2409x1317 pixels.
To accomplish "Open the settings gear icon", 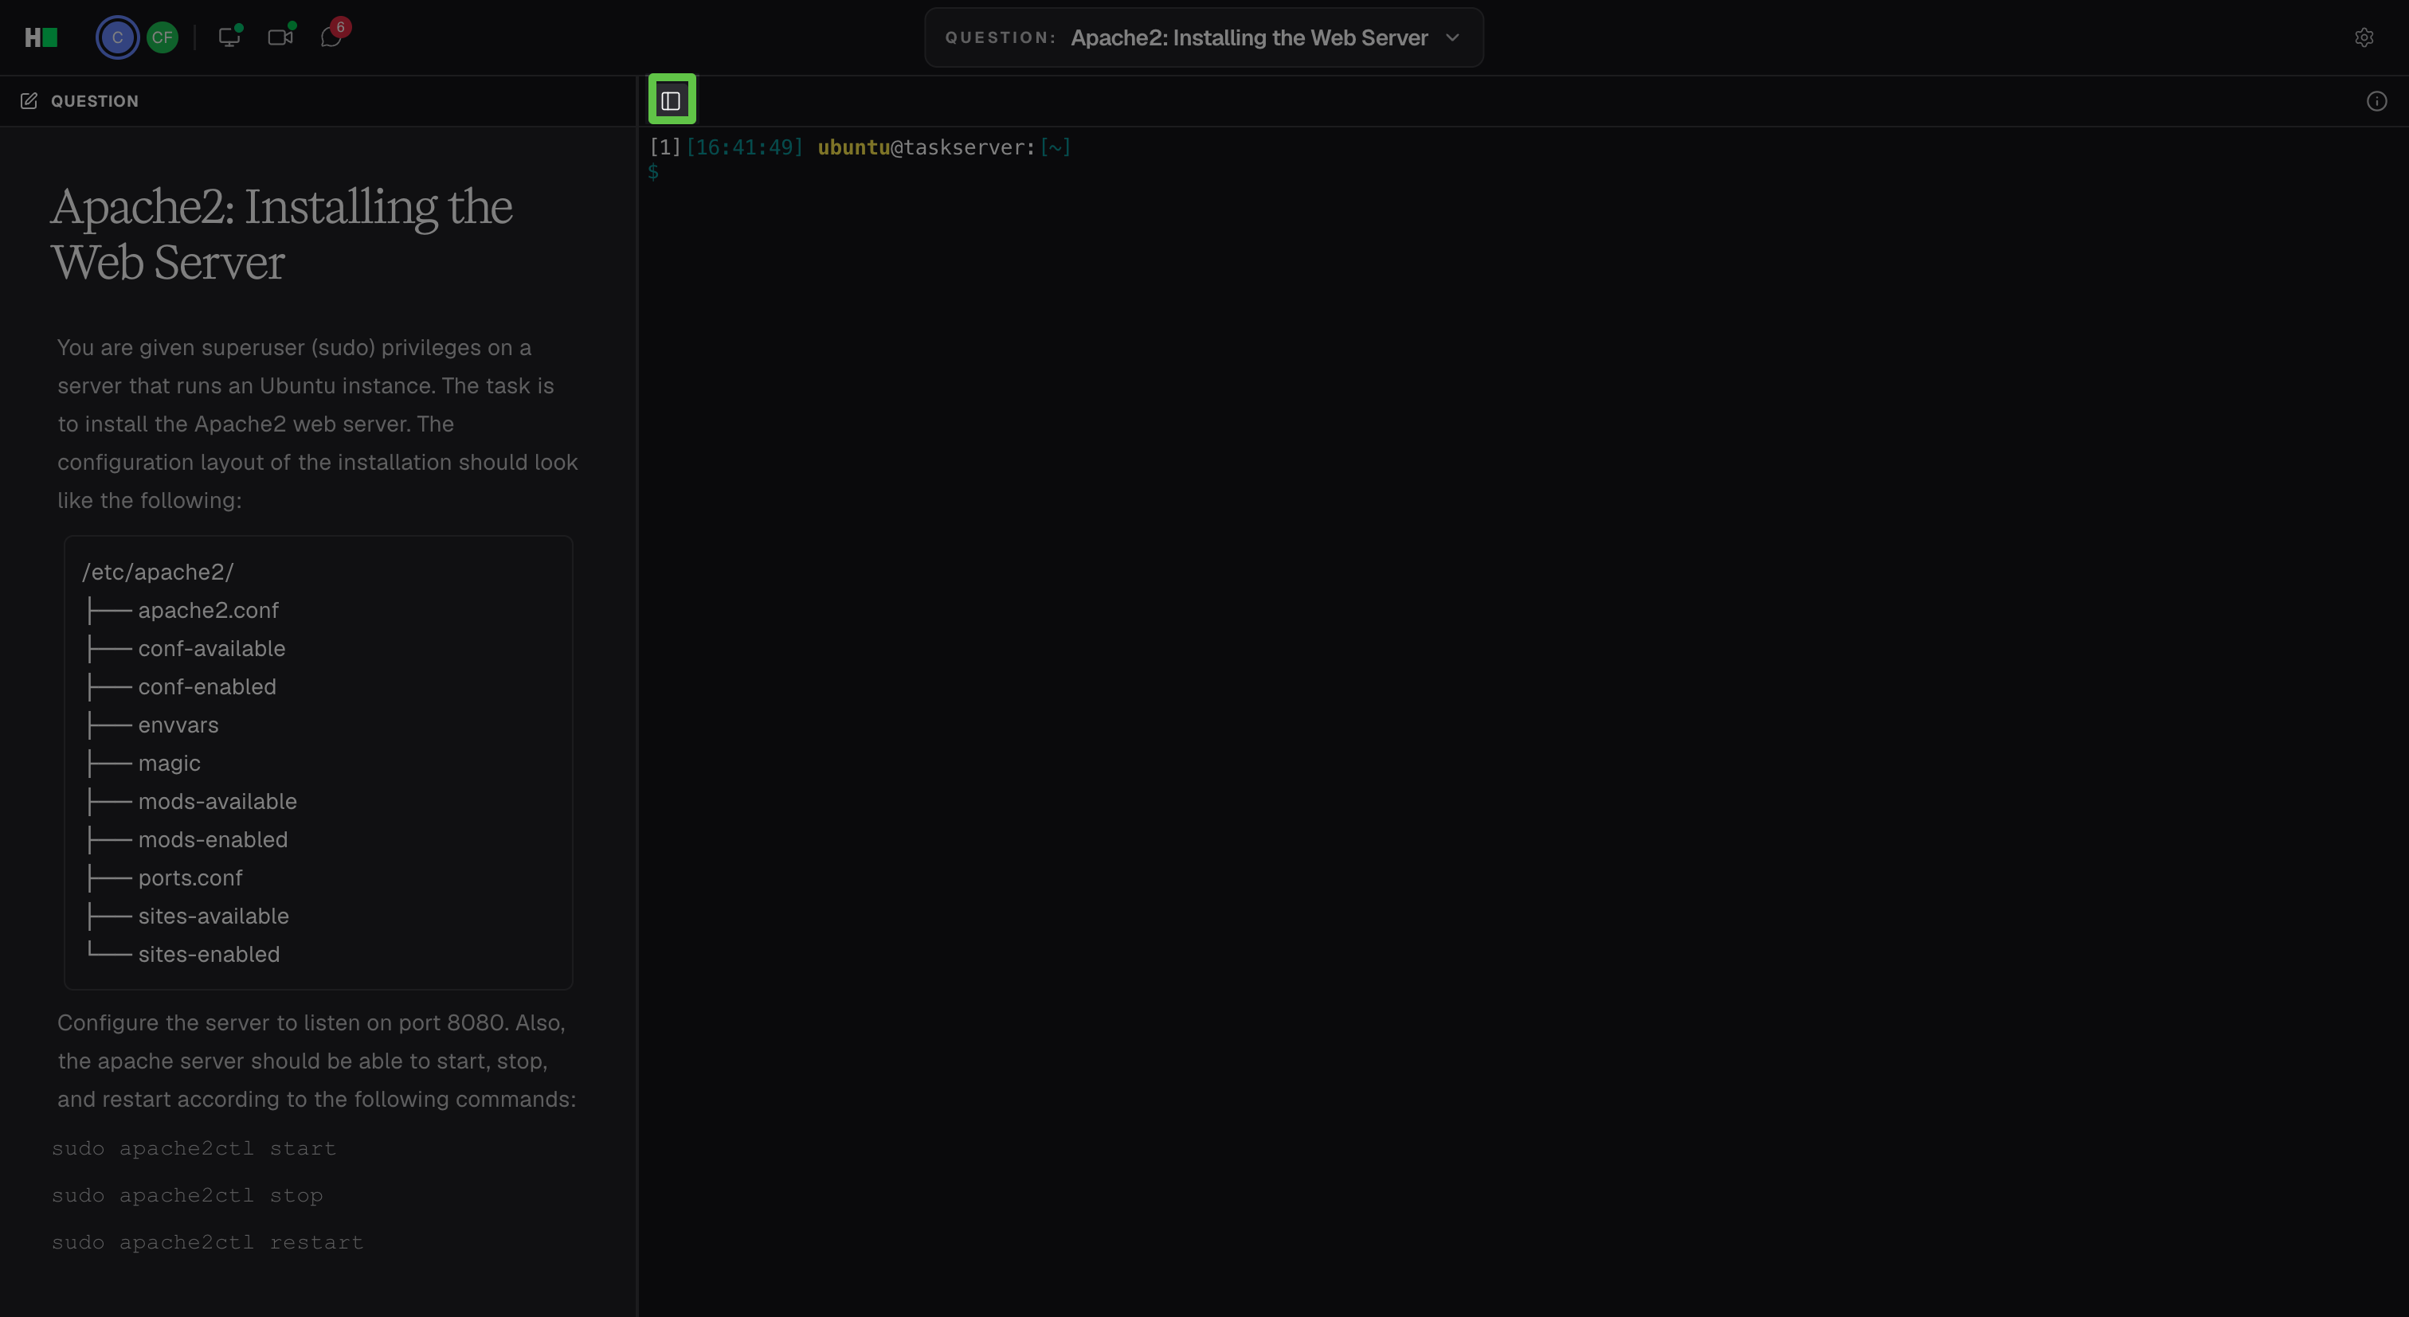I will pyautogui.click(x=2364, y=37).
